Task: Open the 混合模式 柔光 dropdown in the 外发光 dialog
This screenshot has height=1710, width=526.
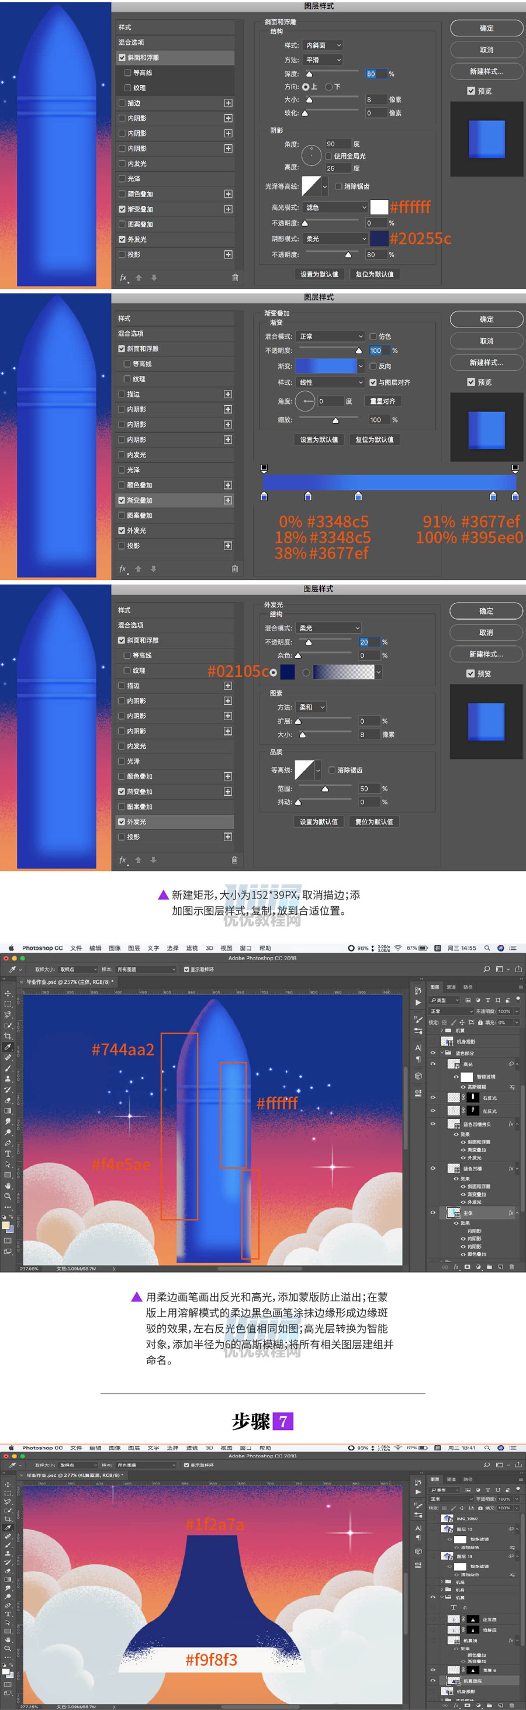Action: click(x=329, y=628)
